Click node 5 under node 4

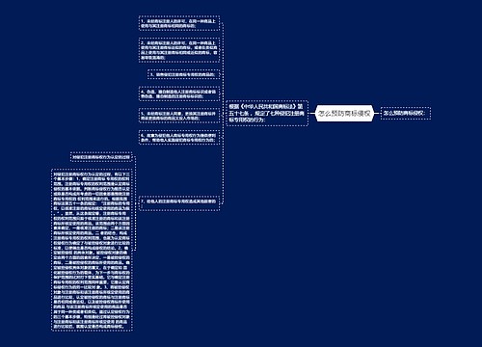click(179, 116)
